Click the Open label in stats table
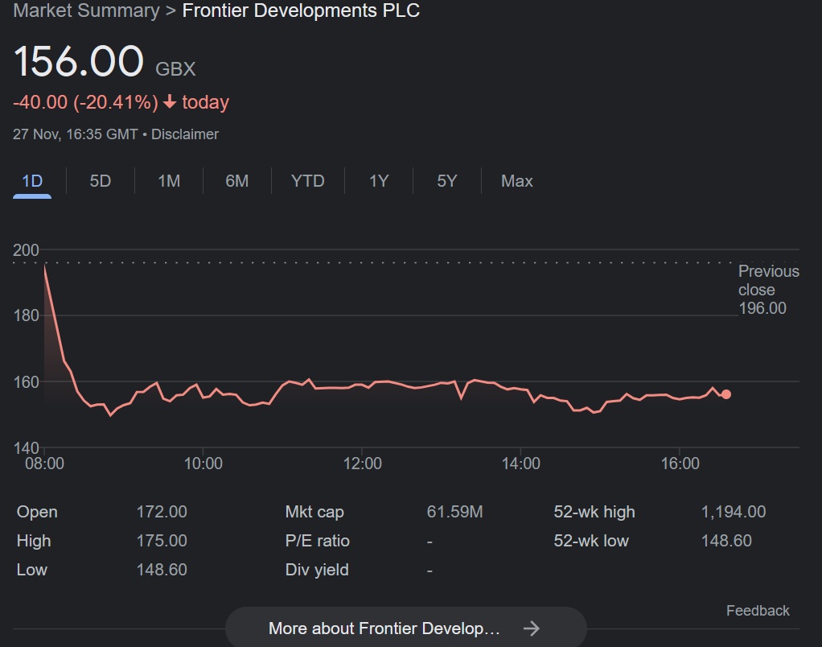Screen dimensions: 822x647 (x=37, y=513)
